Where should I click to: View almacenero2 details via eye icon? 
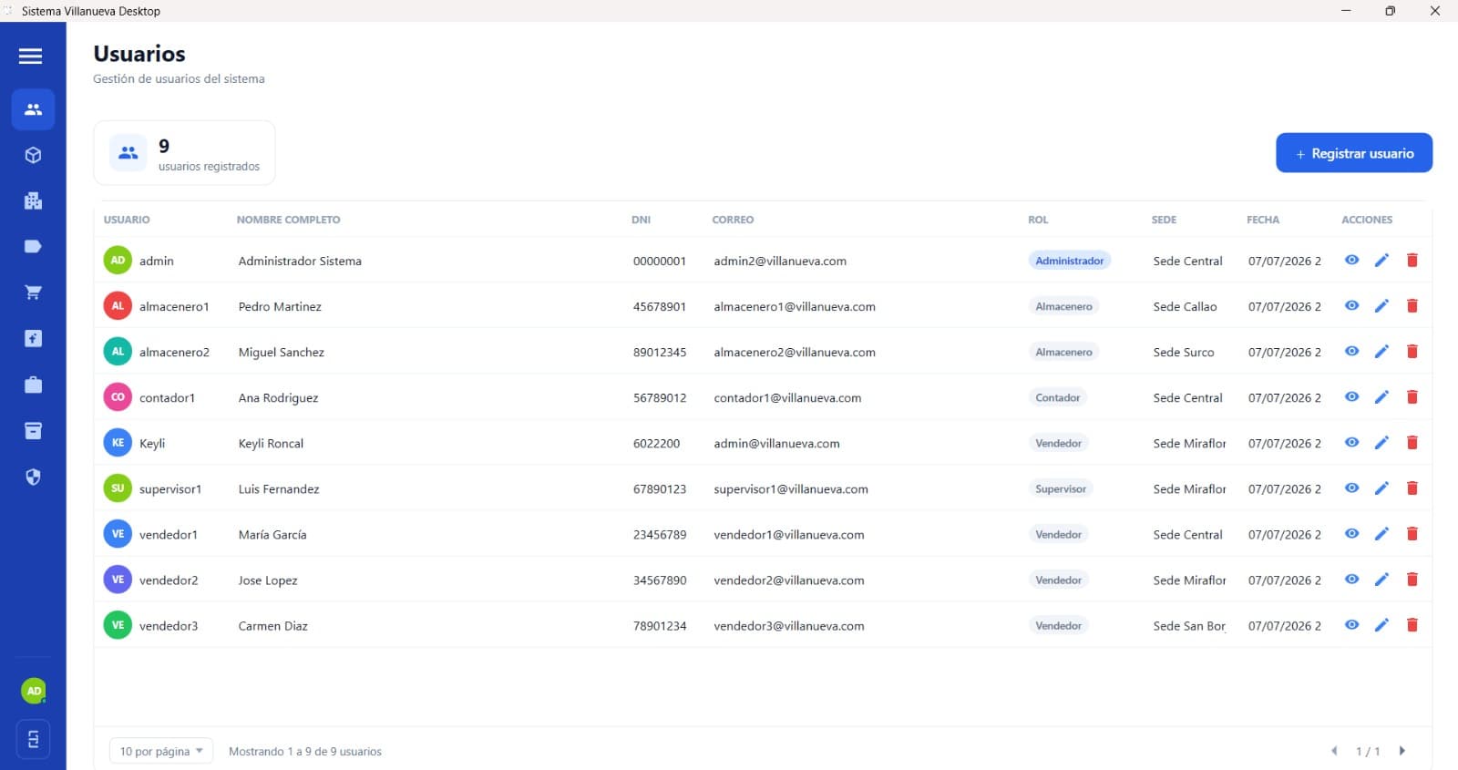1351,351
